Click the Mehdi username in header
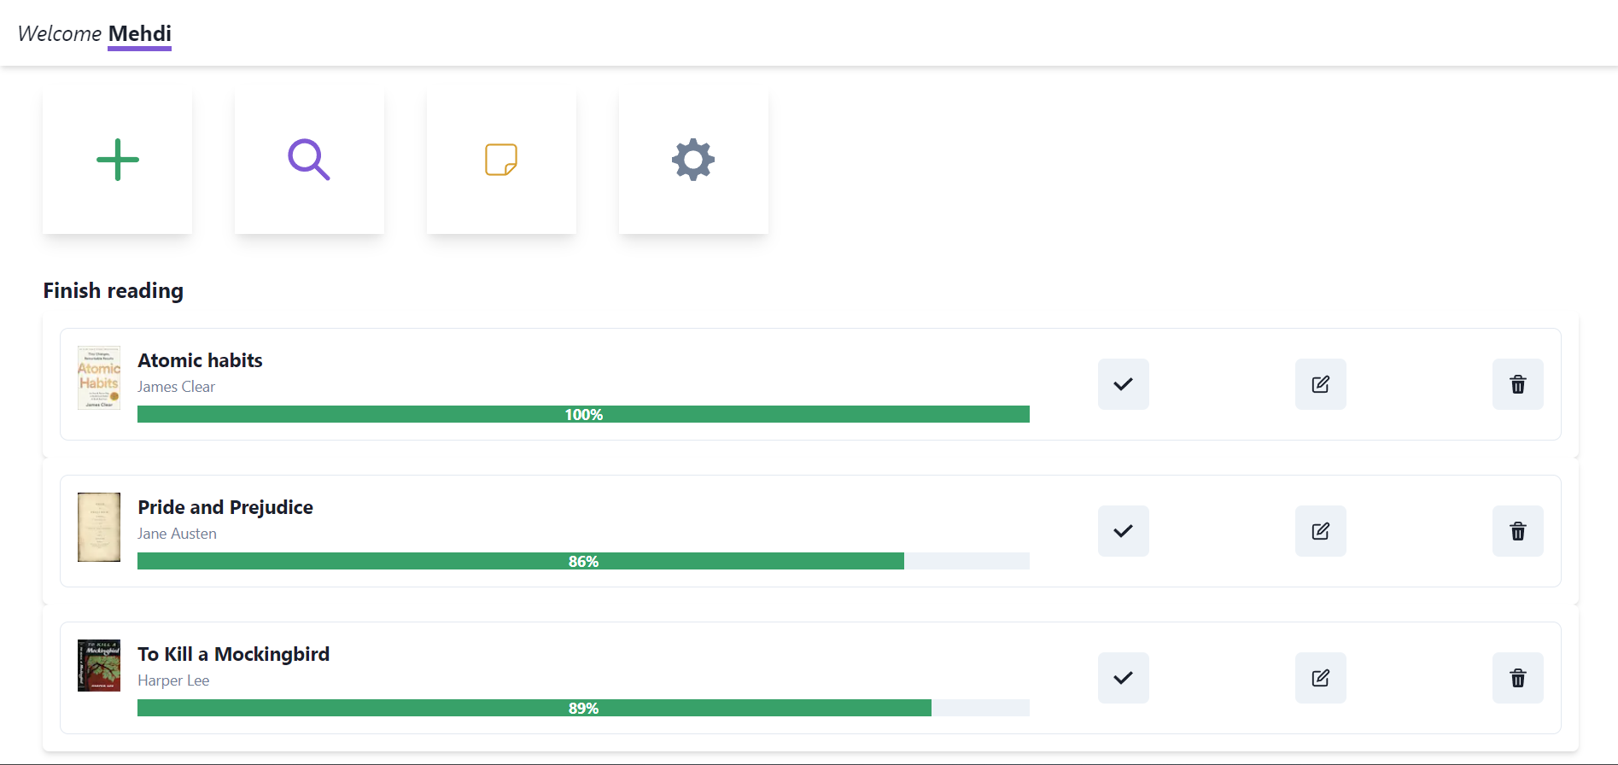The width and height of the screenshot is (1618, 765). tap(140, 34)
